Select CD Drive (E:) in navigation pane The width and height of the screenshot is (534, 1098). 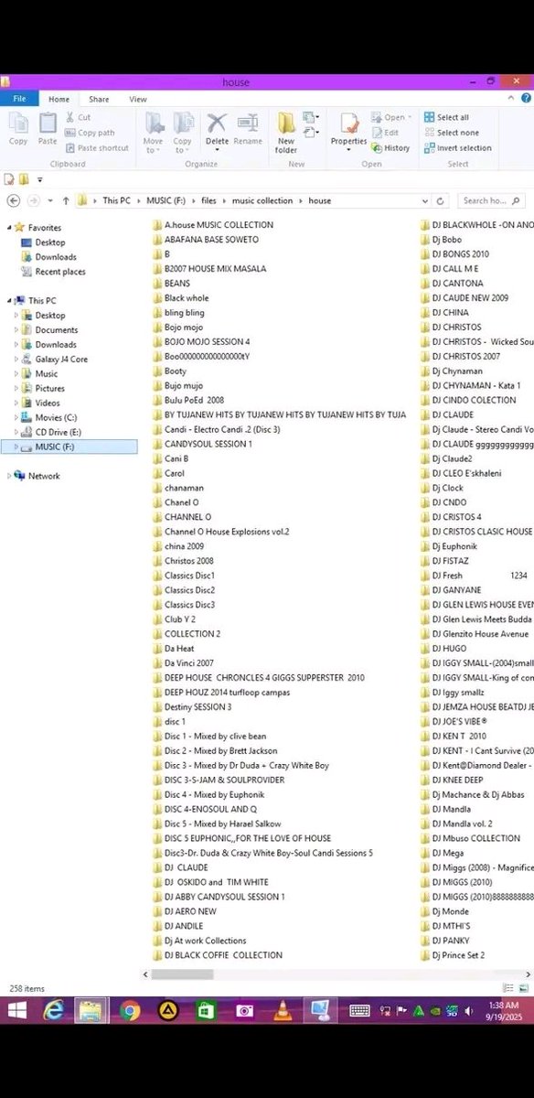coord(58,432)
